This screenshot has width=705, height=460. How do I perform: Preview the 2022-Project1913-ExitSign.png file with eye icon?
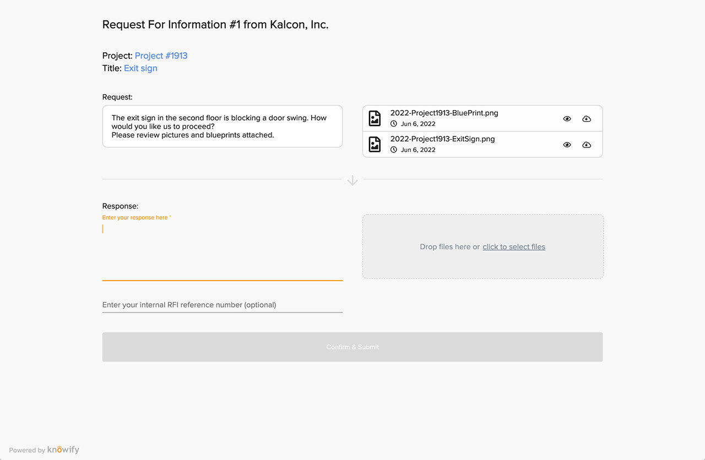[x=567, y=145]
